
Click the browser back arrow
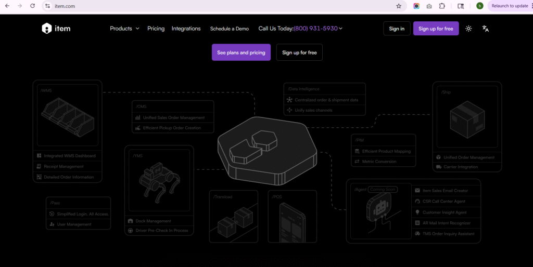click(7, 6)
